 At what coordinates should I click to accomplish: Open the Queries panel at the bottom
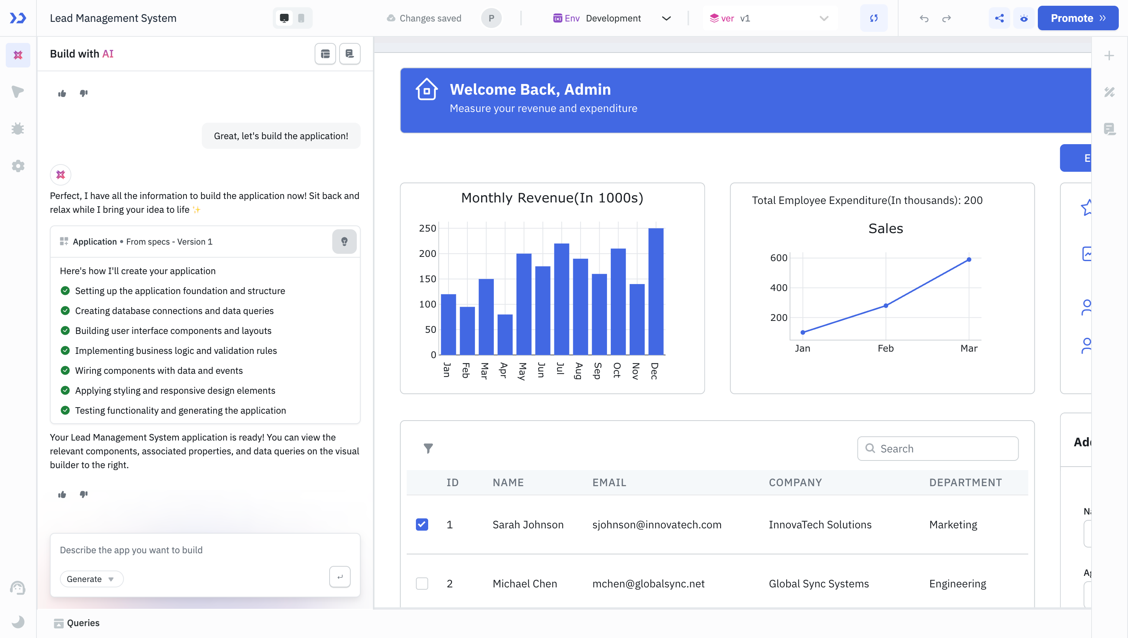point(83,623)
